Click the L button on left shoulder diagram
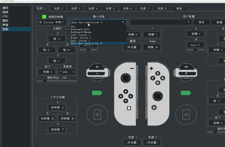The height and width of the screenshot is (147, 225). 97,73
